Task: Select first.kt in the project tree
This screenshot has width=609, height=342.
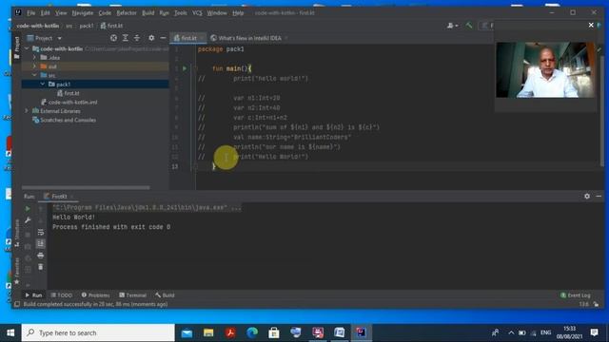Action: tap(69, 93)
